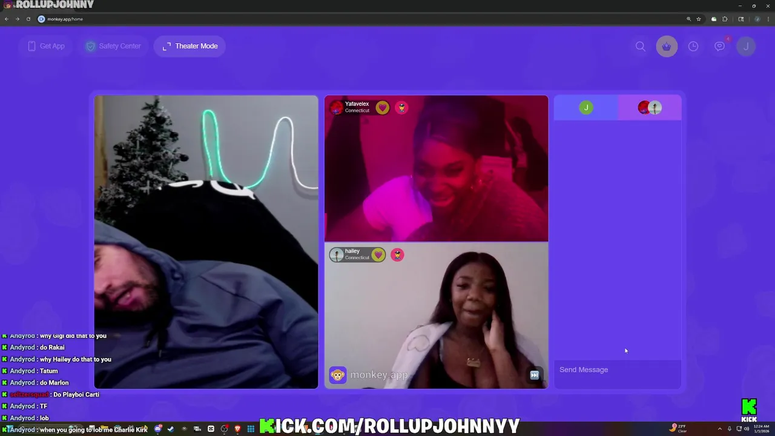Viewport: 775px width, 436px height.
Task: Open the browser three-dot menu
Action: pyautogui.click(x=768, y=19)
